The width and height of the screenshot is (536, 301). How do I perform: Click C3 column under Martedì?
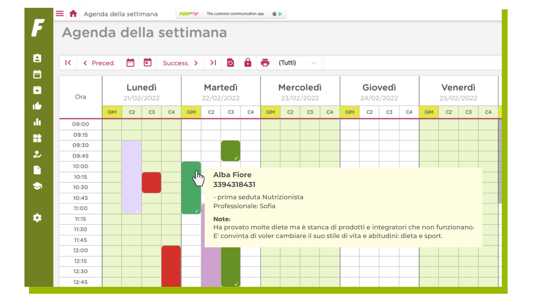(x=231, y=112)
